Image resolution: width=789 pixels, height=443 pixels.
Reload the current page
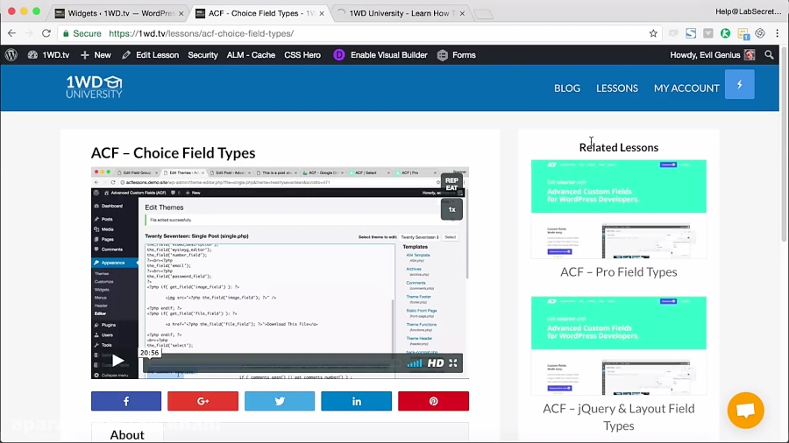point(46,33)
